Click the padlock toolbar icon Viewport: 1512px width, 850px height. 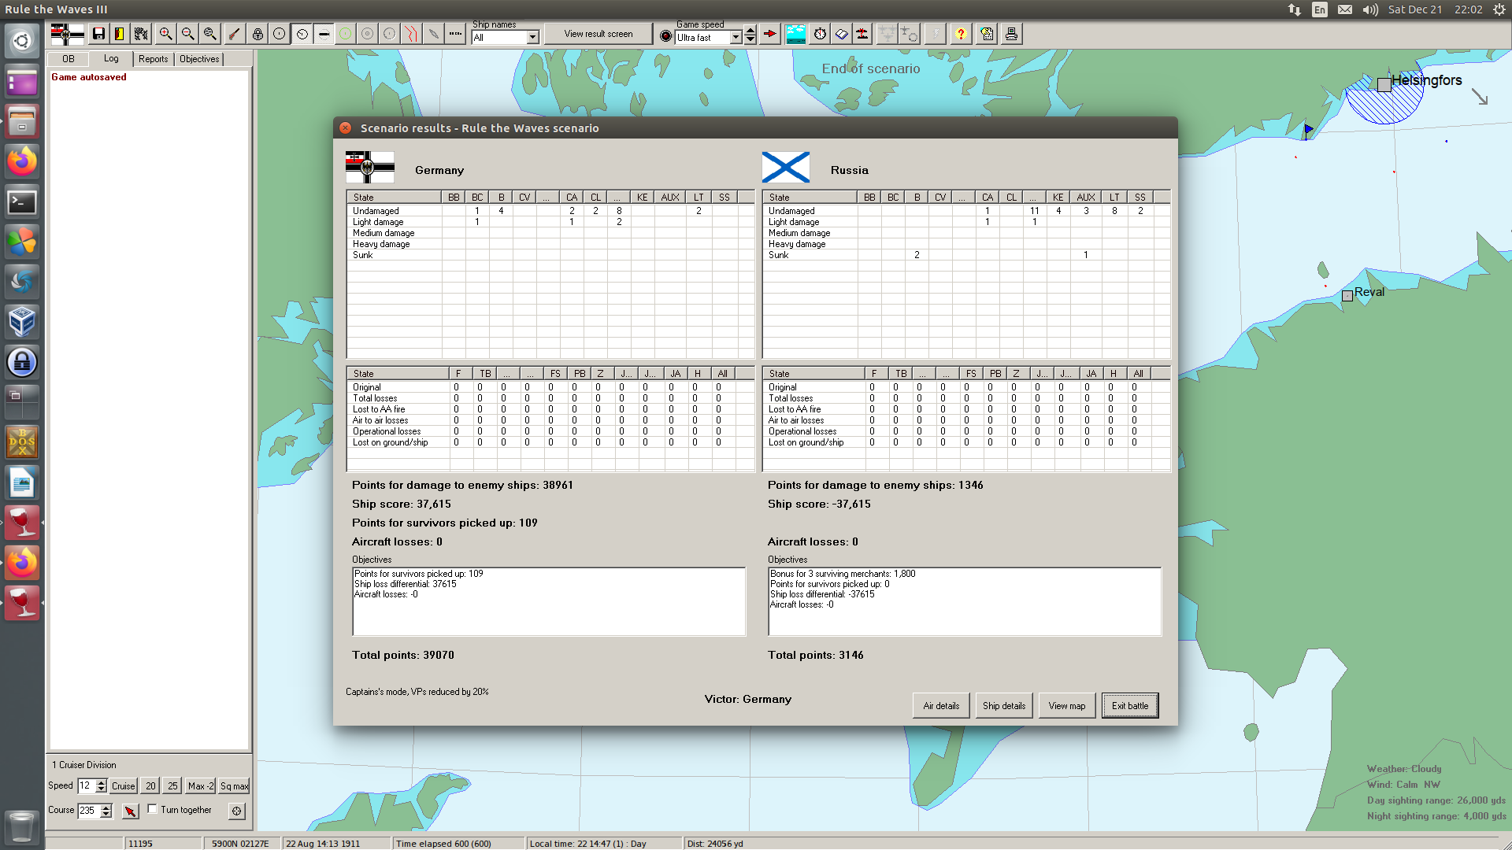click(258, 34)
